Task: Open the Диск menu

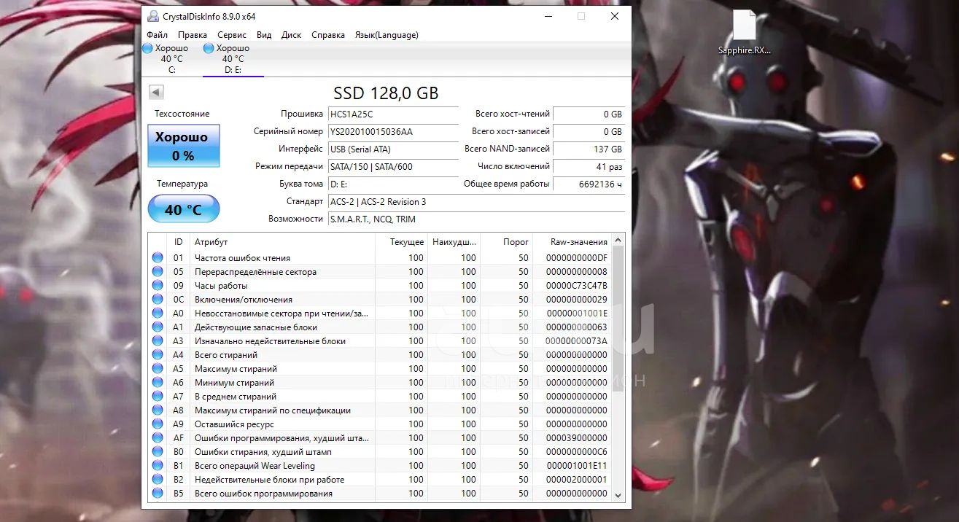Action: click(x=292, y=34)
